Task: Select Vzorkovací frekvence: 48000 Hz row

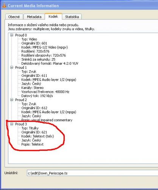Action: coord(45,92)
